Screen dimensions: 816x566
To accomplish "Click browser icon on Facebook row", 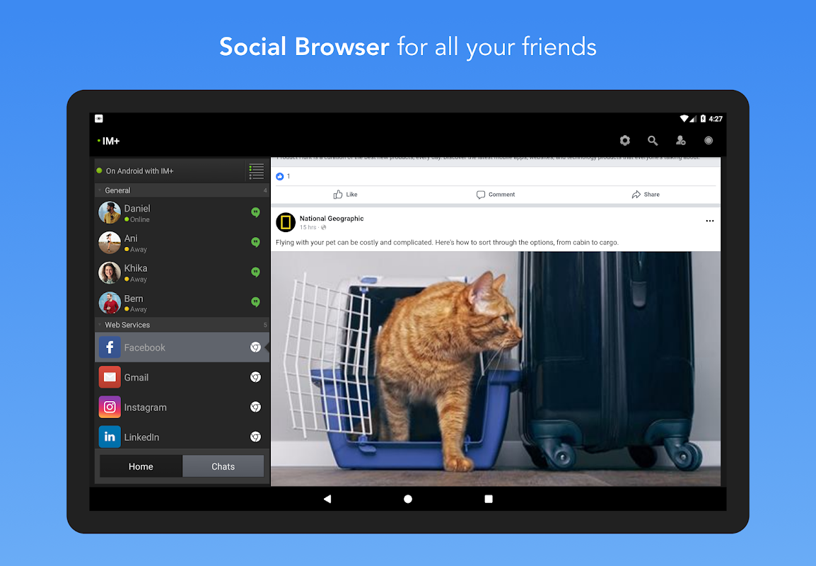I will tap(255, 347).
